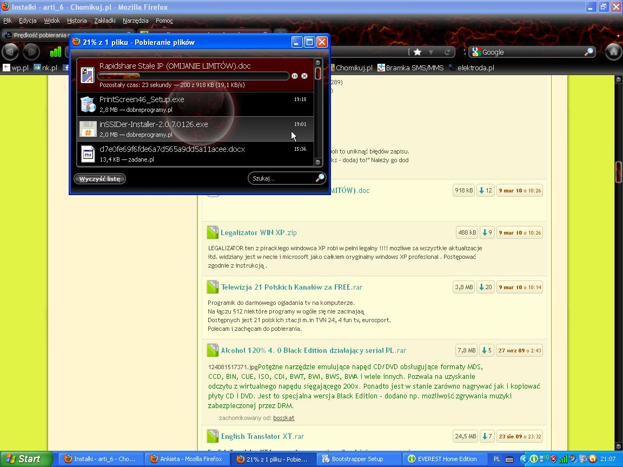Viewport: 623px width, 467px height.
Task: Click the Windows Start button
Action: coord(25,459)
